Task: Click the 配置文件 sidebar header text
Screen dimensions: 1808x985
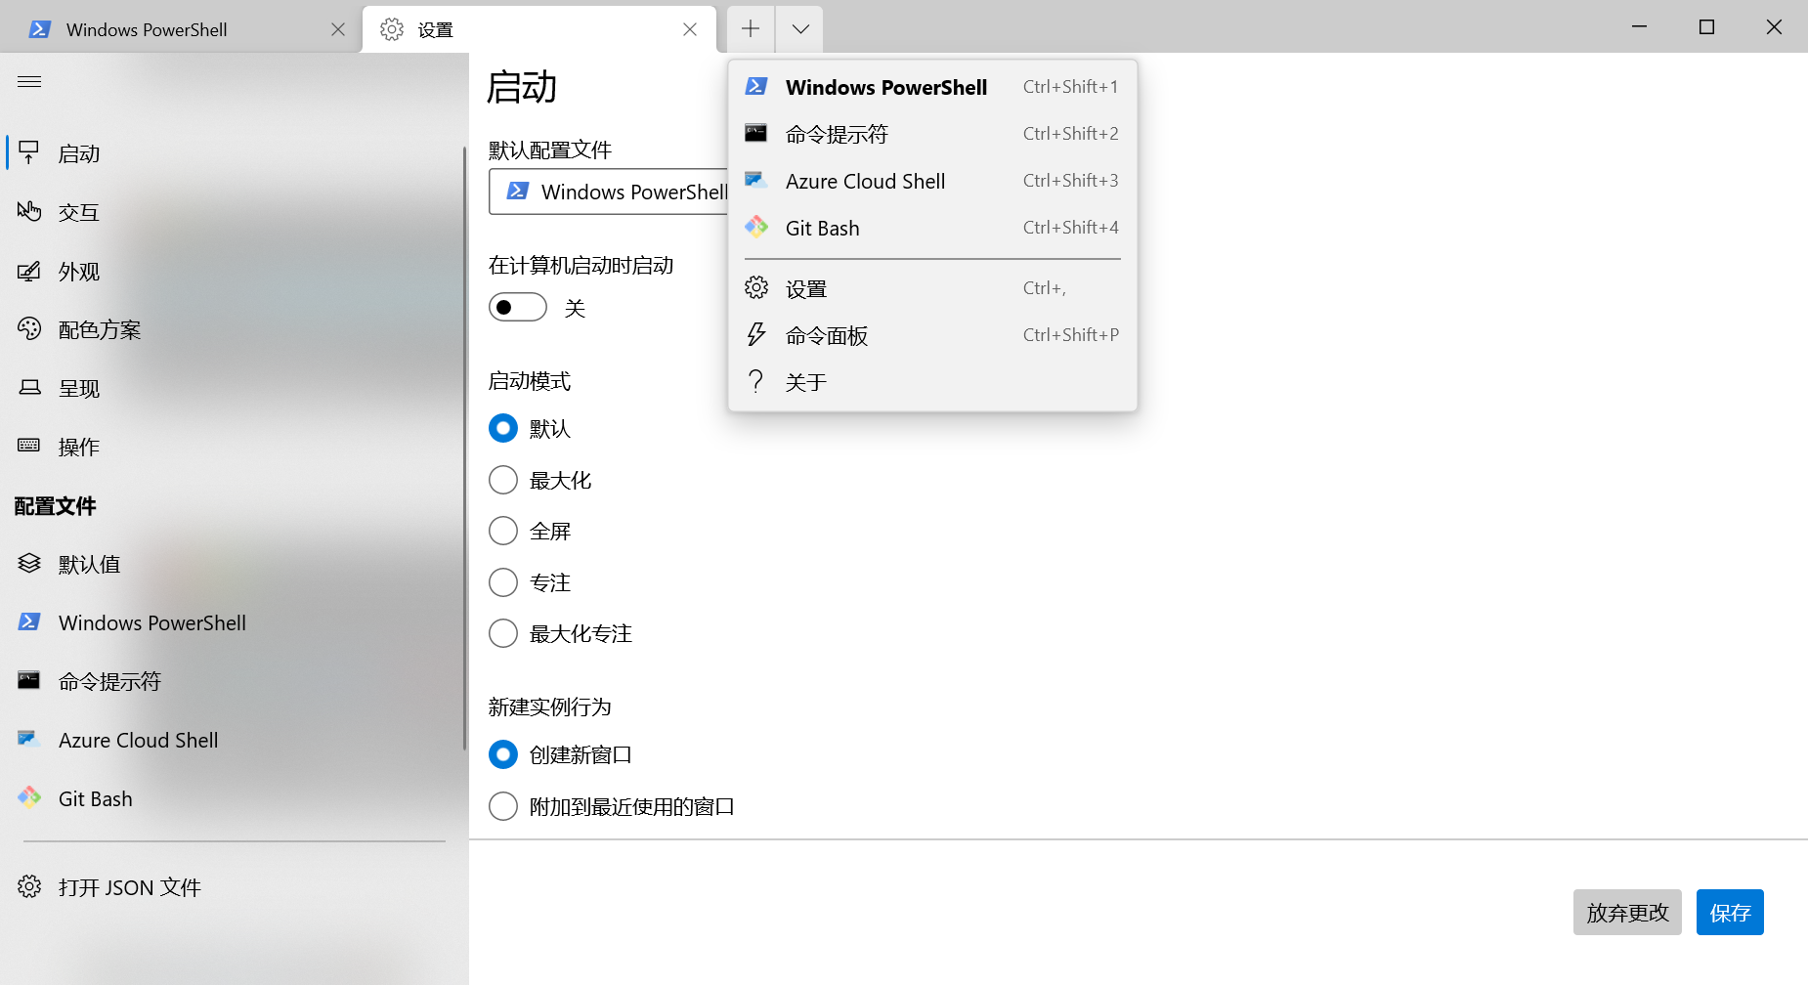Action: pos(56,506)
